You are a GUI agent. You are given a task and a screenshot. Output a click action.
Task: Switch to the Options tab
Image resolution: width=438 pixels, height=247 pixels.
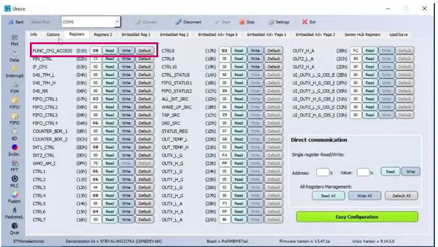pos(53,34)
